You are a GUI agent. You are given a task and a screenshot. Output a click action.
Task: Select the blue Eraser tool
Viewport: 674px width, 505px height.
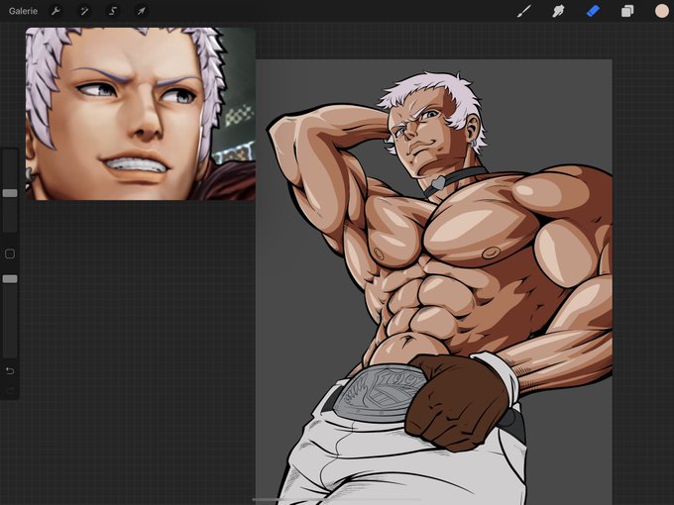point(593,11)
